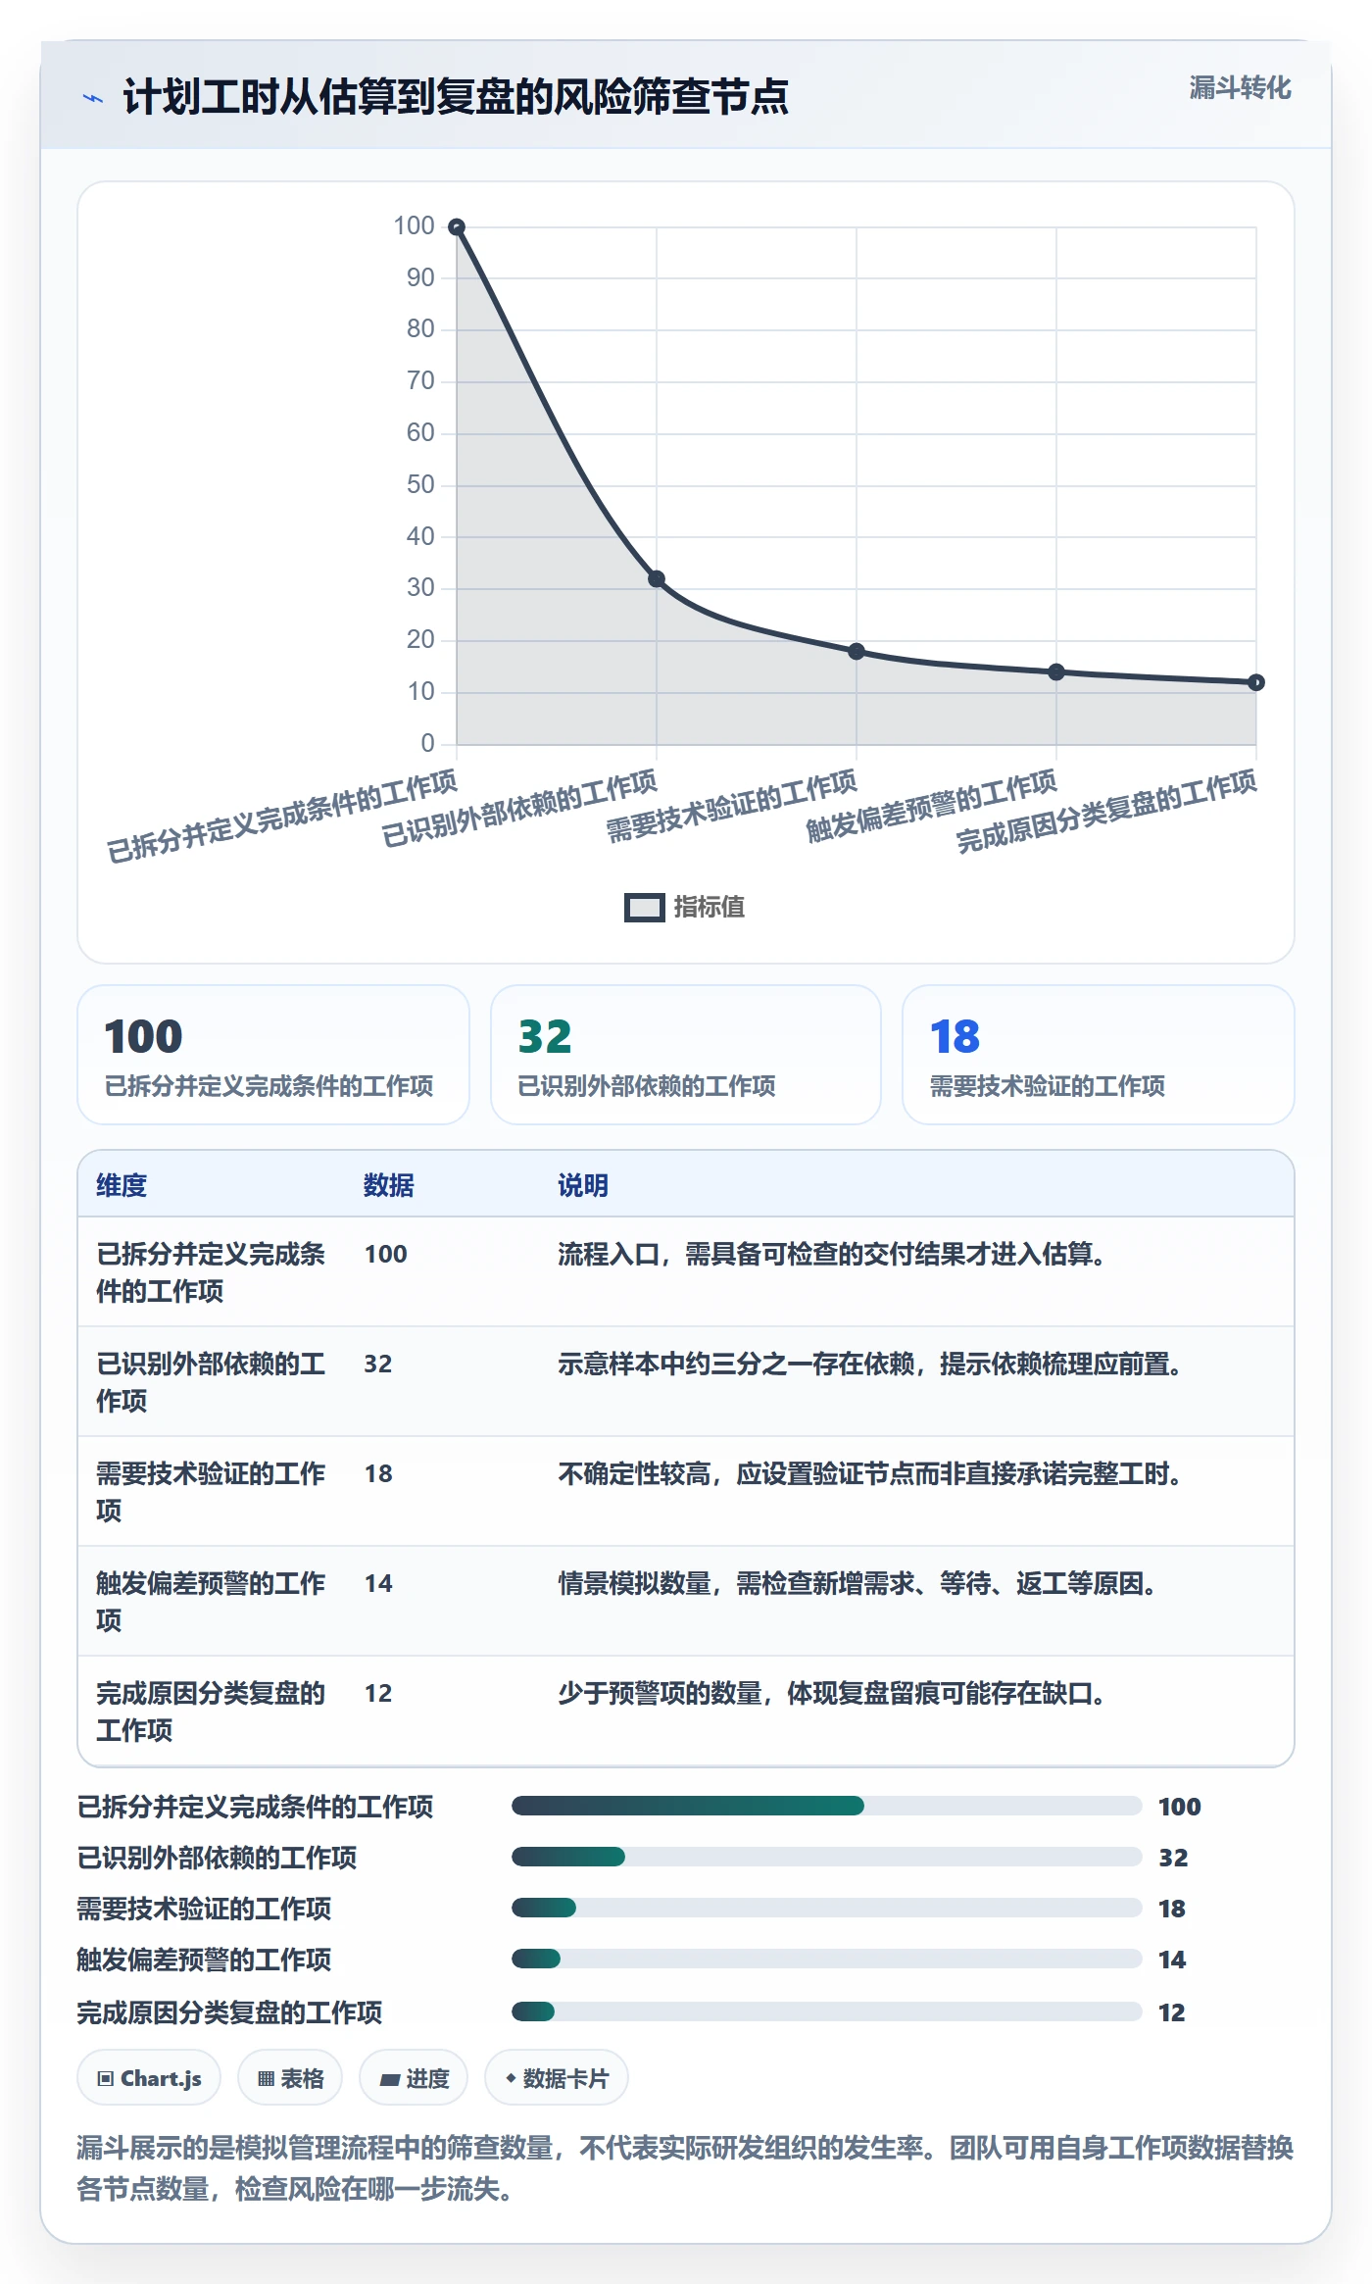Click the description starting 不确定性较高
1372x2284 pixels.
point(870,1473)
